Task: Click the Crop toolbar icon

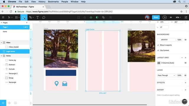Action: 110,17
